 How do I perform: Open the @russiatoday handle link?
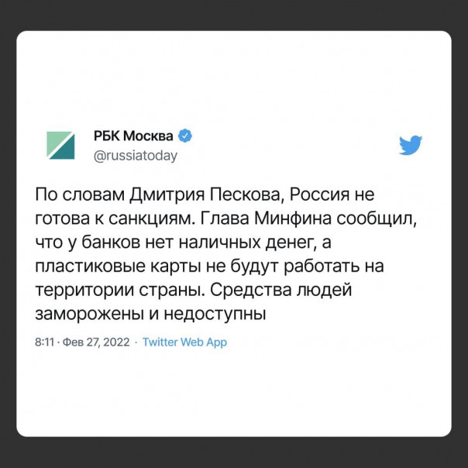pos(136,156)
